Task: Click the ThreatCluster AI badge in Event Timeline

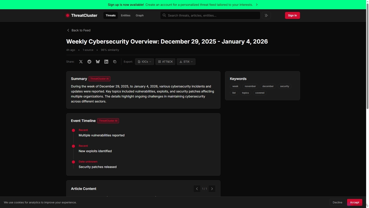Action: (x=108, y=121)
